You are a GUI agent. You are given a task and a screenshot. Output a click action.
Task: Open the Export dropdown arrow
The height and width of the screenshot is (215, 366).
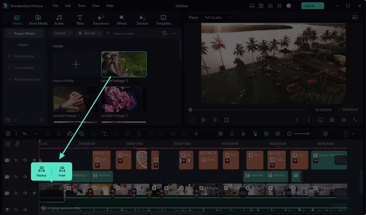point(321,6)
